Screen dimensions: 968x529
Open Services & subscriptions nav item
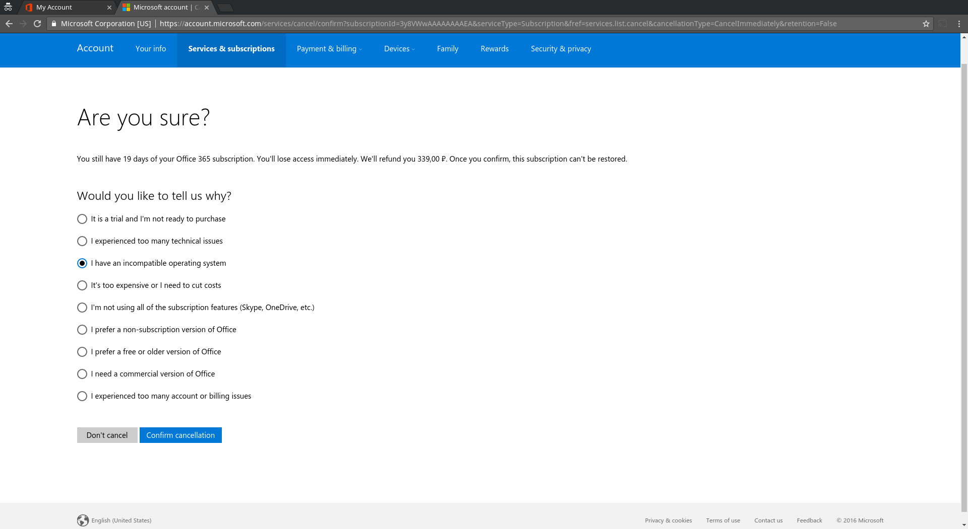point(231,49)
